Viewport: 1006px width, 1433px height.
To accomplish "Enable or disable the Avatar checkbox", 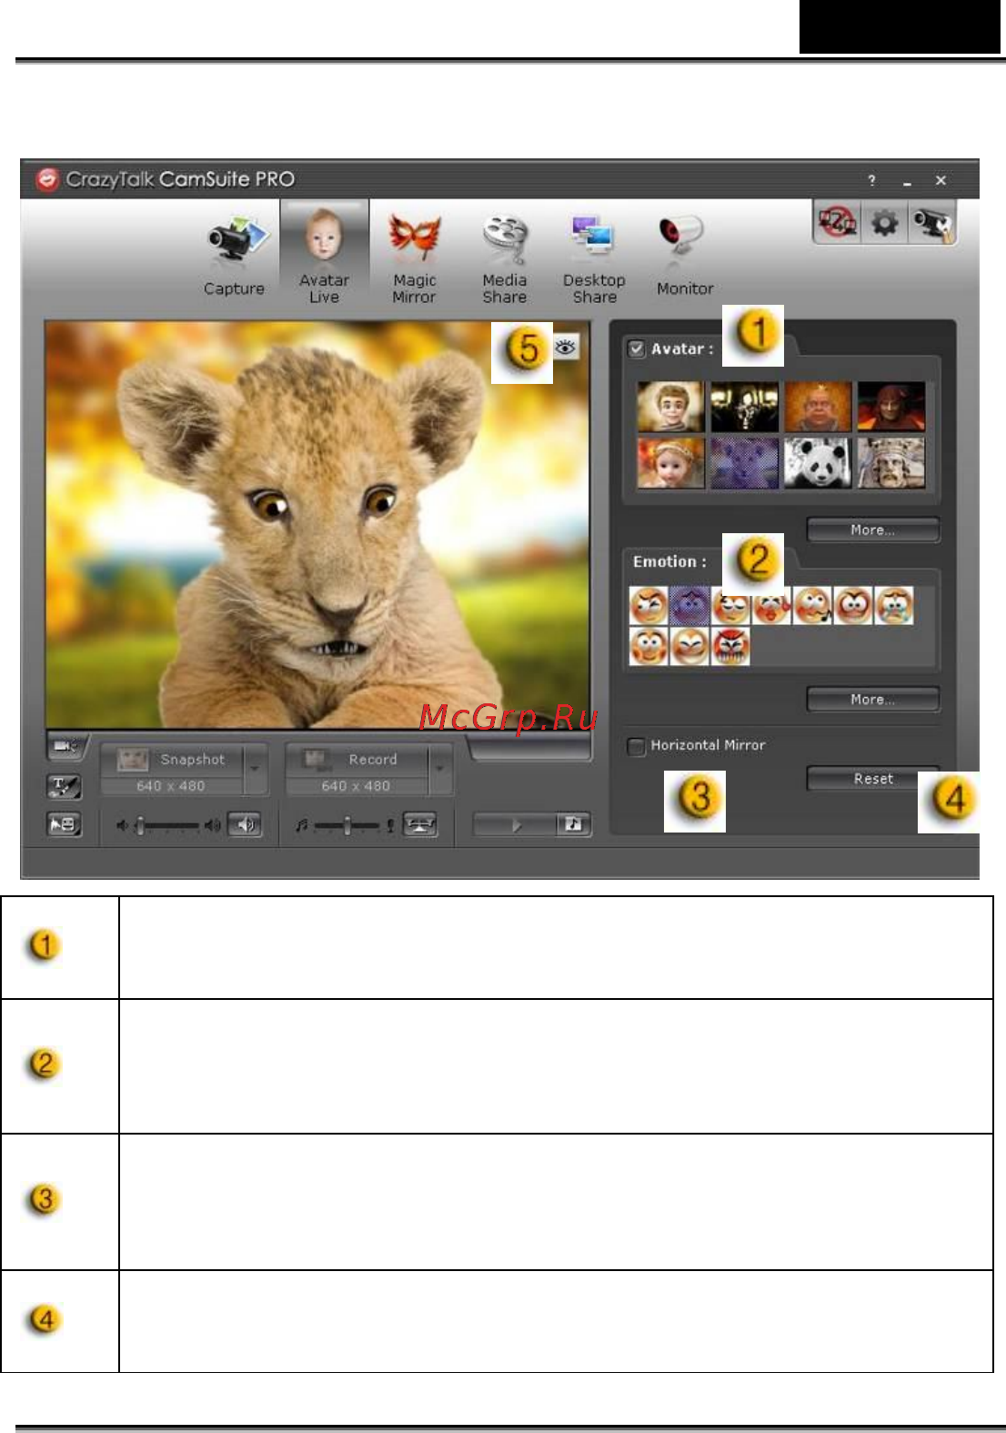I will coord(637,348).
